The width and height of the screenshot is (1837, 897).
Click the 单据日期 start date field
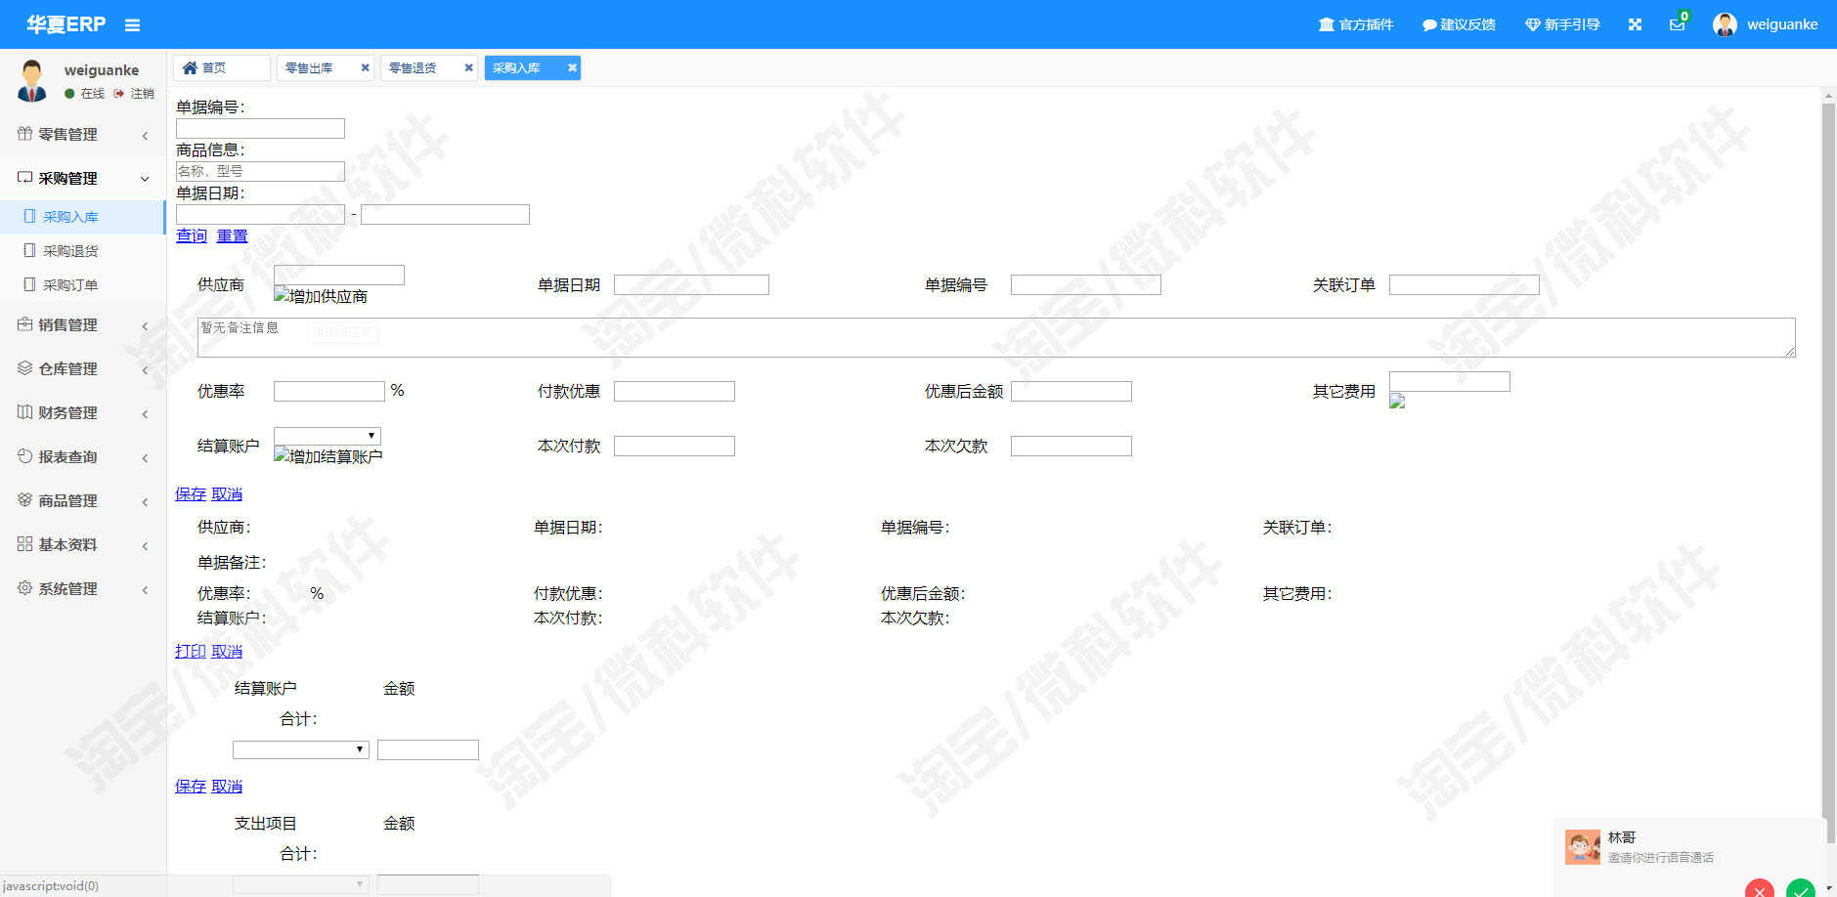click(x=260, y=214)
